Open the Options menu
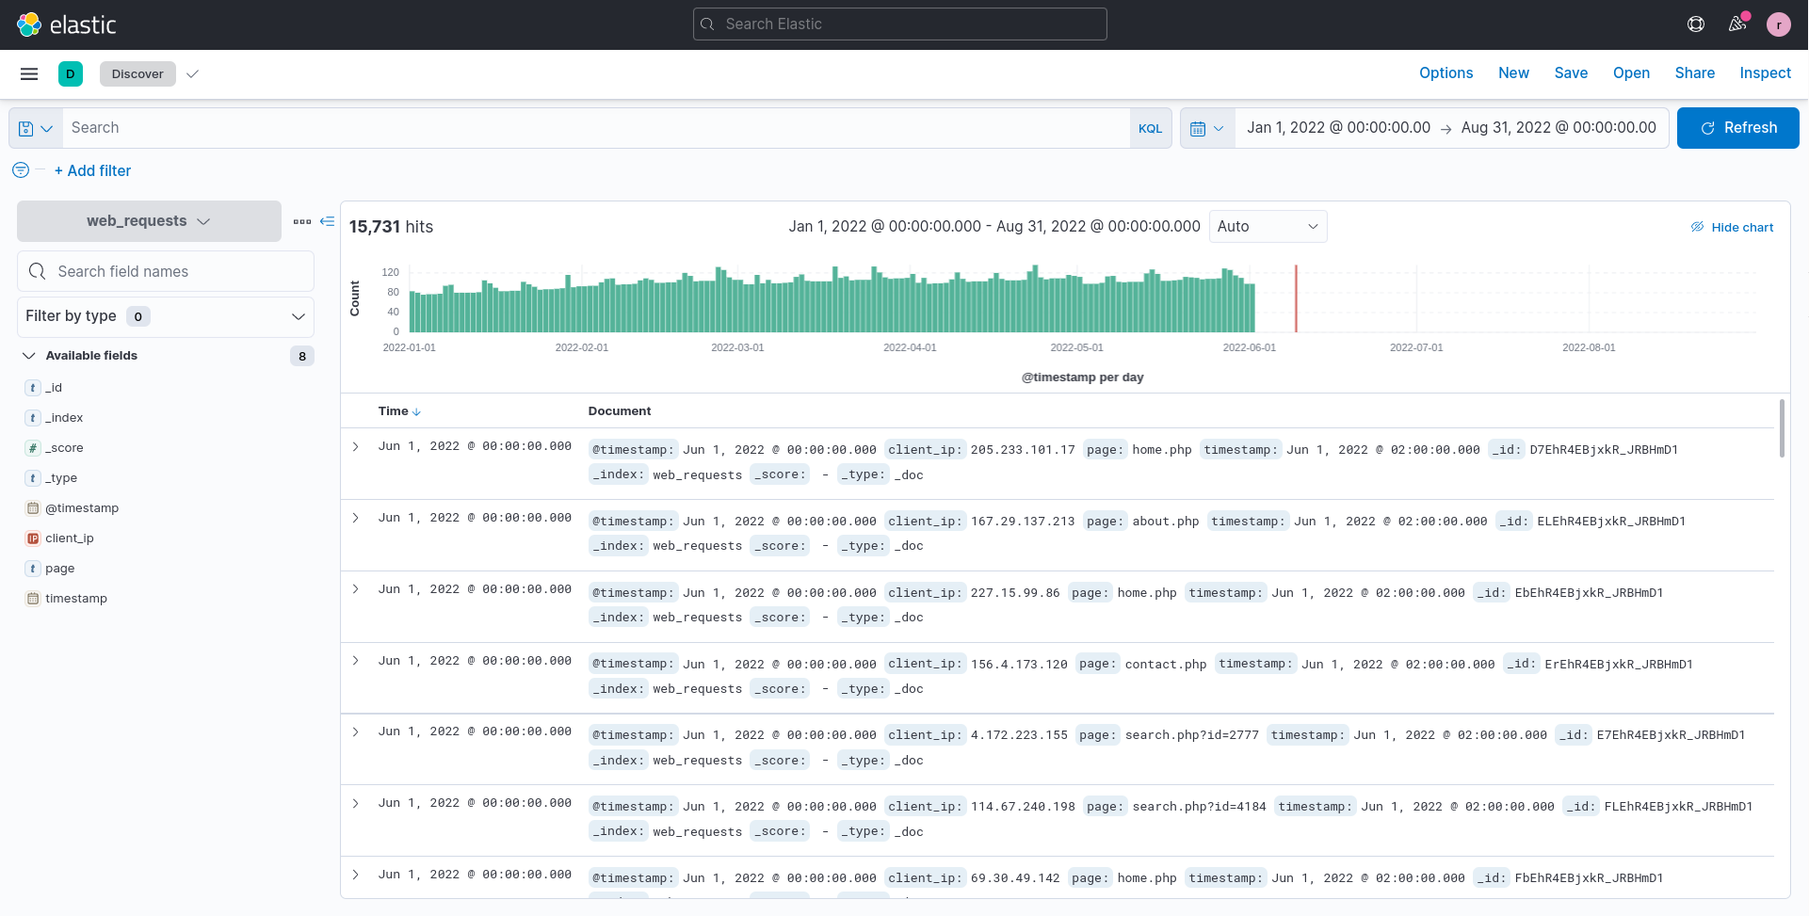 point(1446,73)
